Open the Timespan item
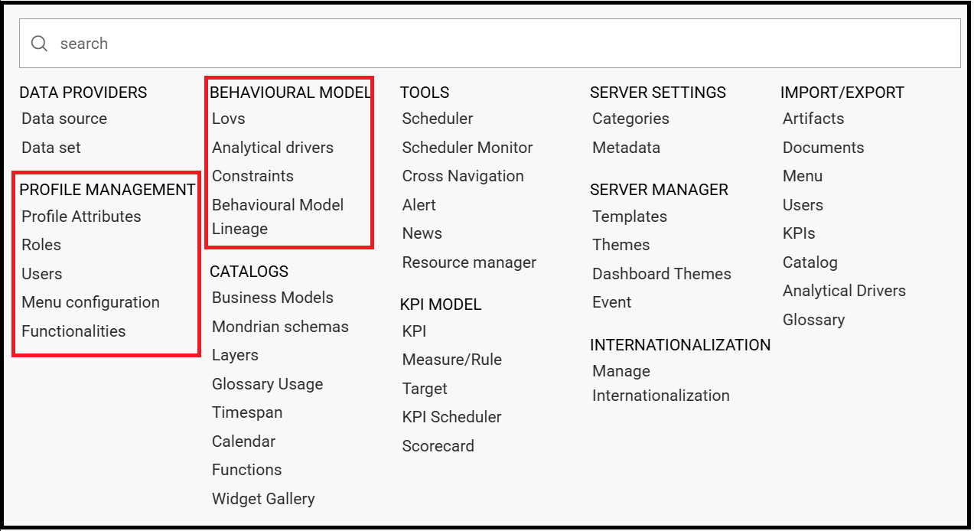This screenshot has height=531, width=974. 247,412
